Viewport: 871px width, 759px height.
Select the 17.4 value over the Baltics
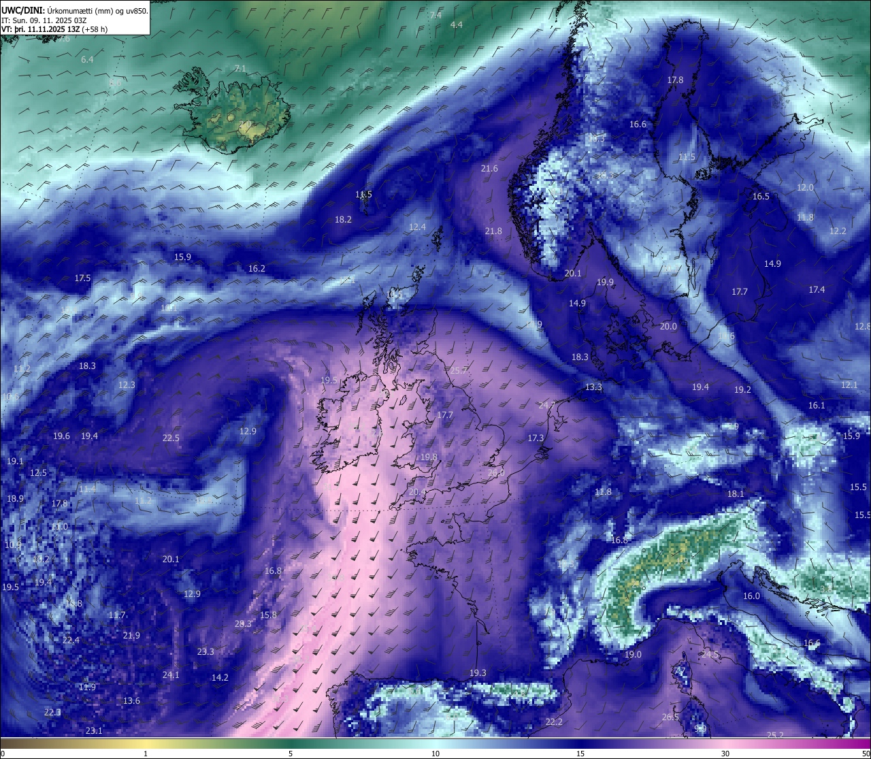[x=817, y=290]
